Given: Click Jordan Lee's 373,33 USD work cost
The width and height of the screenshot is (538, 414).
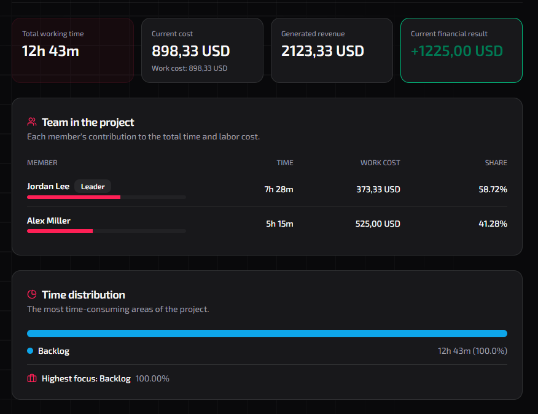Looking at the screenshot, I should pyautogui.click(x=378, y=189).
